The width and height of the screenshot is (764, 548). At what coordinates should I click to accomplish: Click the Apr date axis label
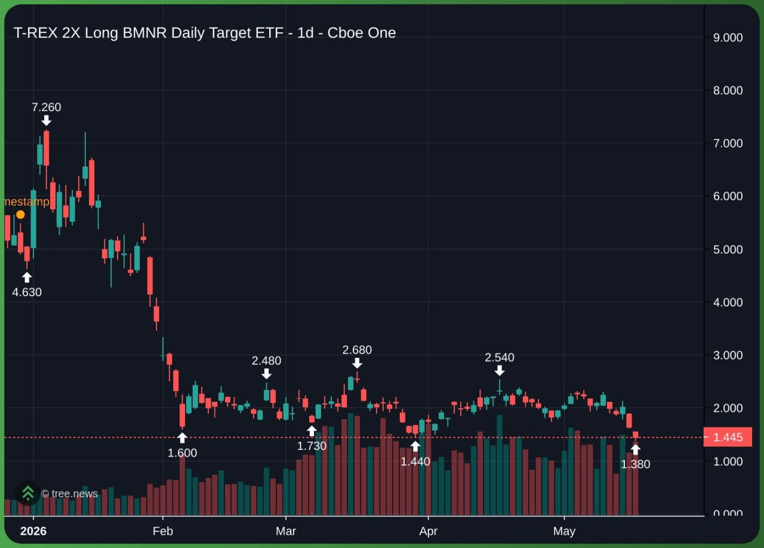click(428, 531)
